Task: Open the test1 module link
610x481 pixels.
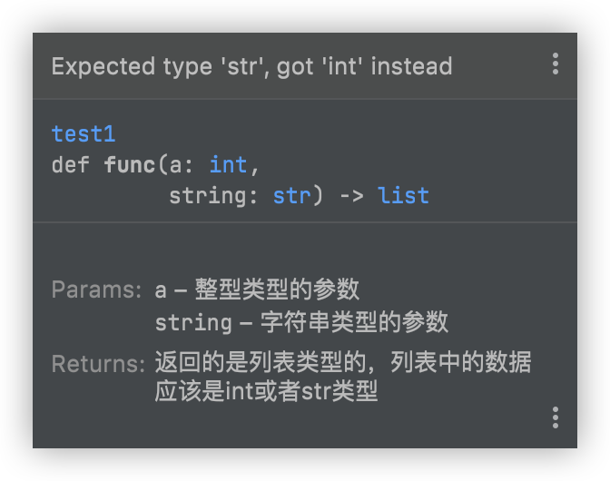Action: tap(84, 134)
